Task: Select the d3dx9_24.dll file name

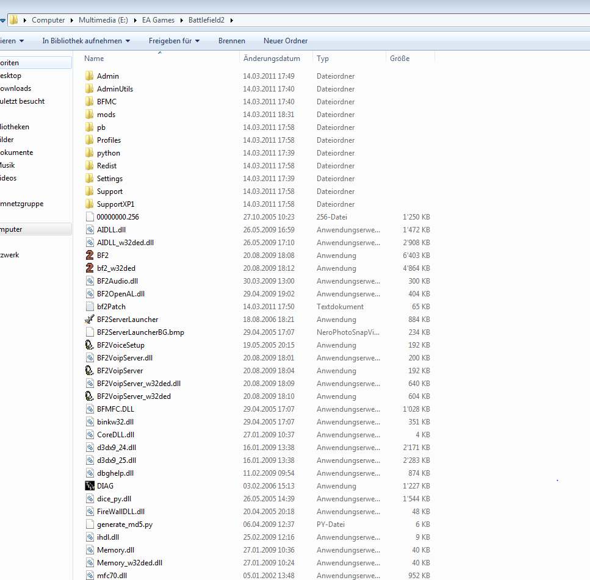Action: (x=117, y=447)
